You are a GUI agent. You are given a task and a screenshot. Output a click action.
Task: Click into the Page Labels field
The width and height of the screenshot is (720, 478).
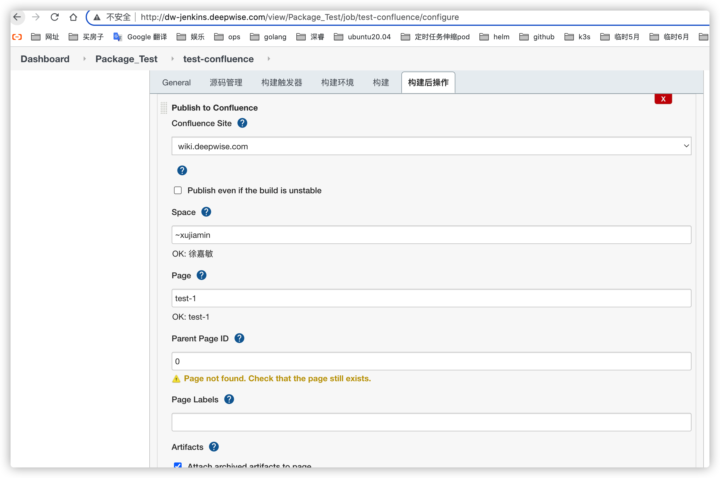coord(431,422)
